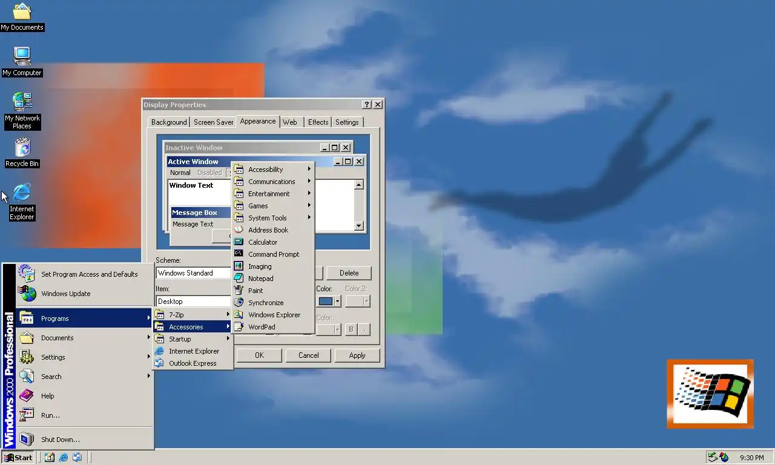The image size is (775, 465).
Task: Launch Calculator from the Accessories menu
Action: (x=272, y=242)
